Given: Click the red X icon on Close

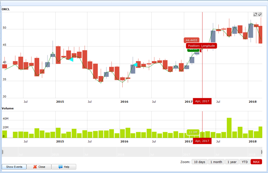Looking at the screenshot, I should [35, 167].
